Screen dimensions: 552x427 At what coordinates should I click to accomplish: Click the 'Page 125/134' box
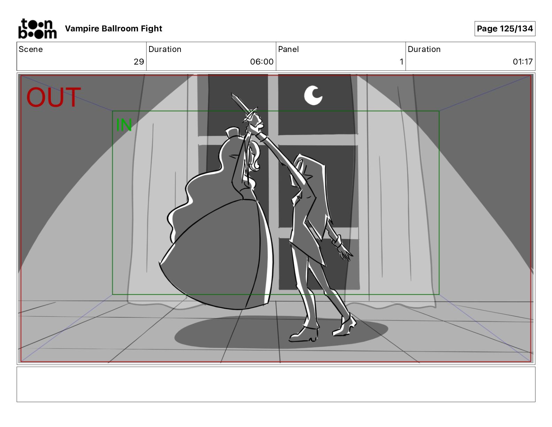[x=505, y=29]
